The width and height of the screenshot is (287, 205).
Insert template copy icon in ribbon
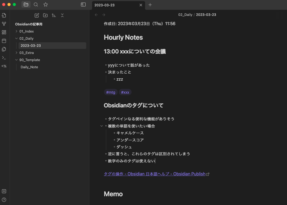4,49
